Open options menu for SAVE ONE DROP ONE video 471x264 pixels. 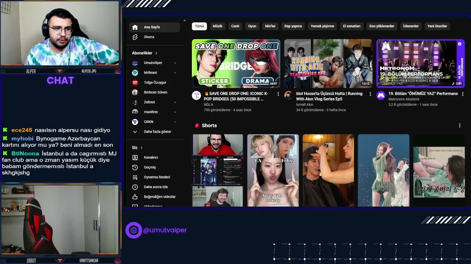click(278, 94)
